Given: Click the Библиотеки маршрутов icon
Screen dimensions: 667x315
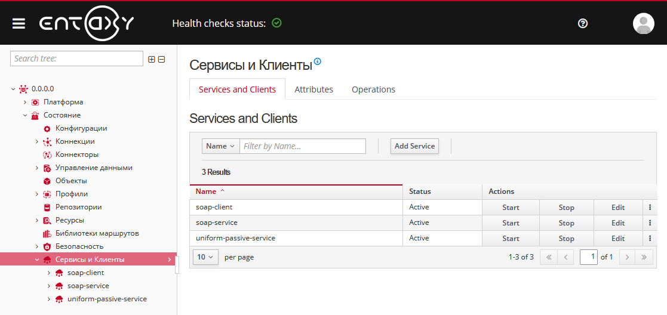Looking at the screenshot, I should click(x=47, y=233).
